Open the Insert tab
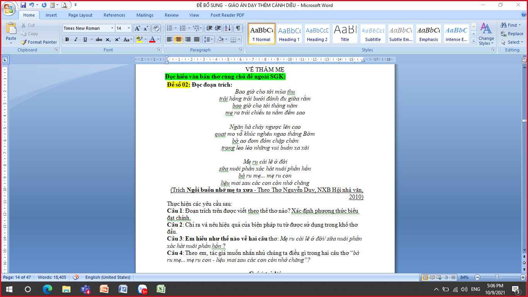 [51, 15]
